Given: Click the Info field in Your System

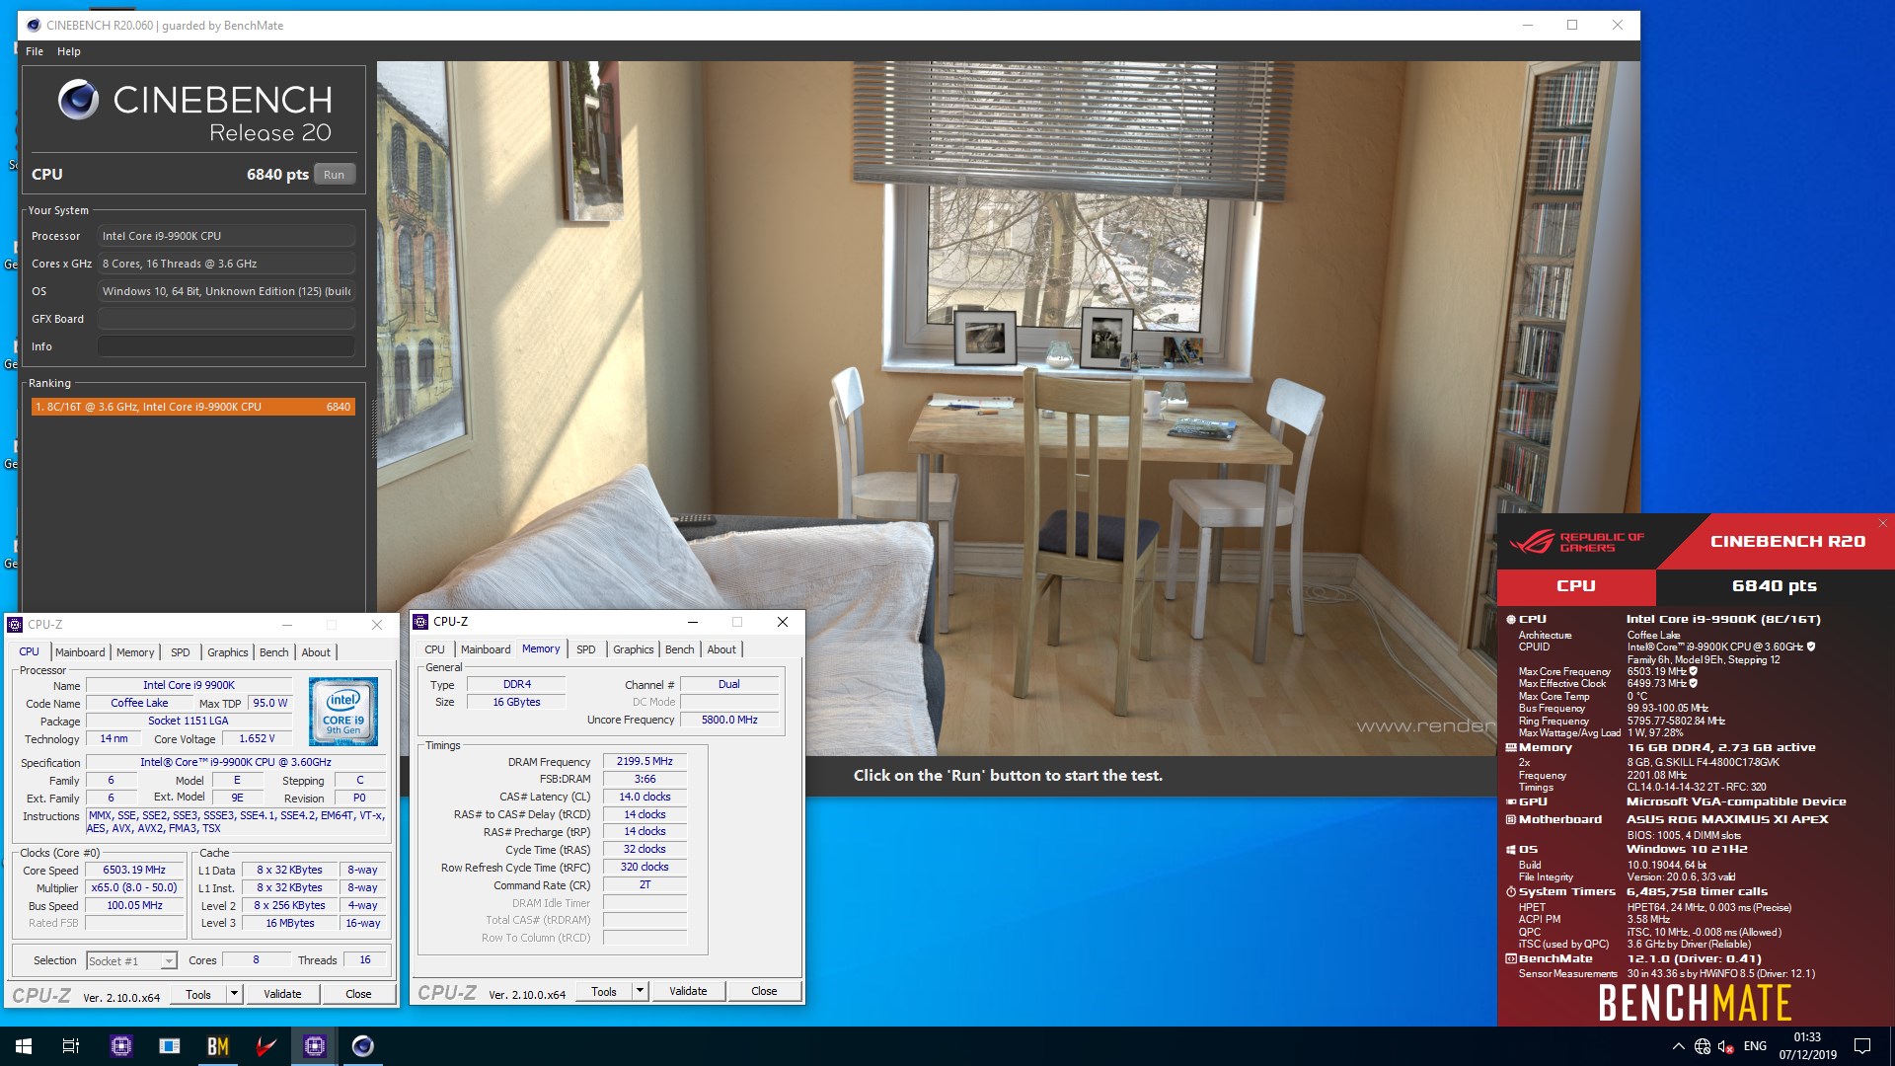Looking at the screenshot, I should [x=226, y=346].
